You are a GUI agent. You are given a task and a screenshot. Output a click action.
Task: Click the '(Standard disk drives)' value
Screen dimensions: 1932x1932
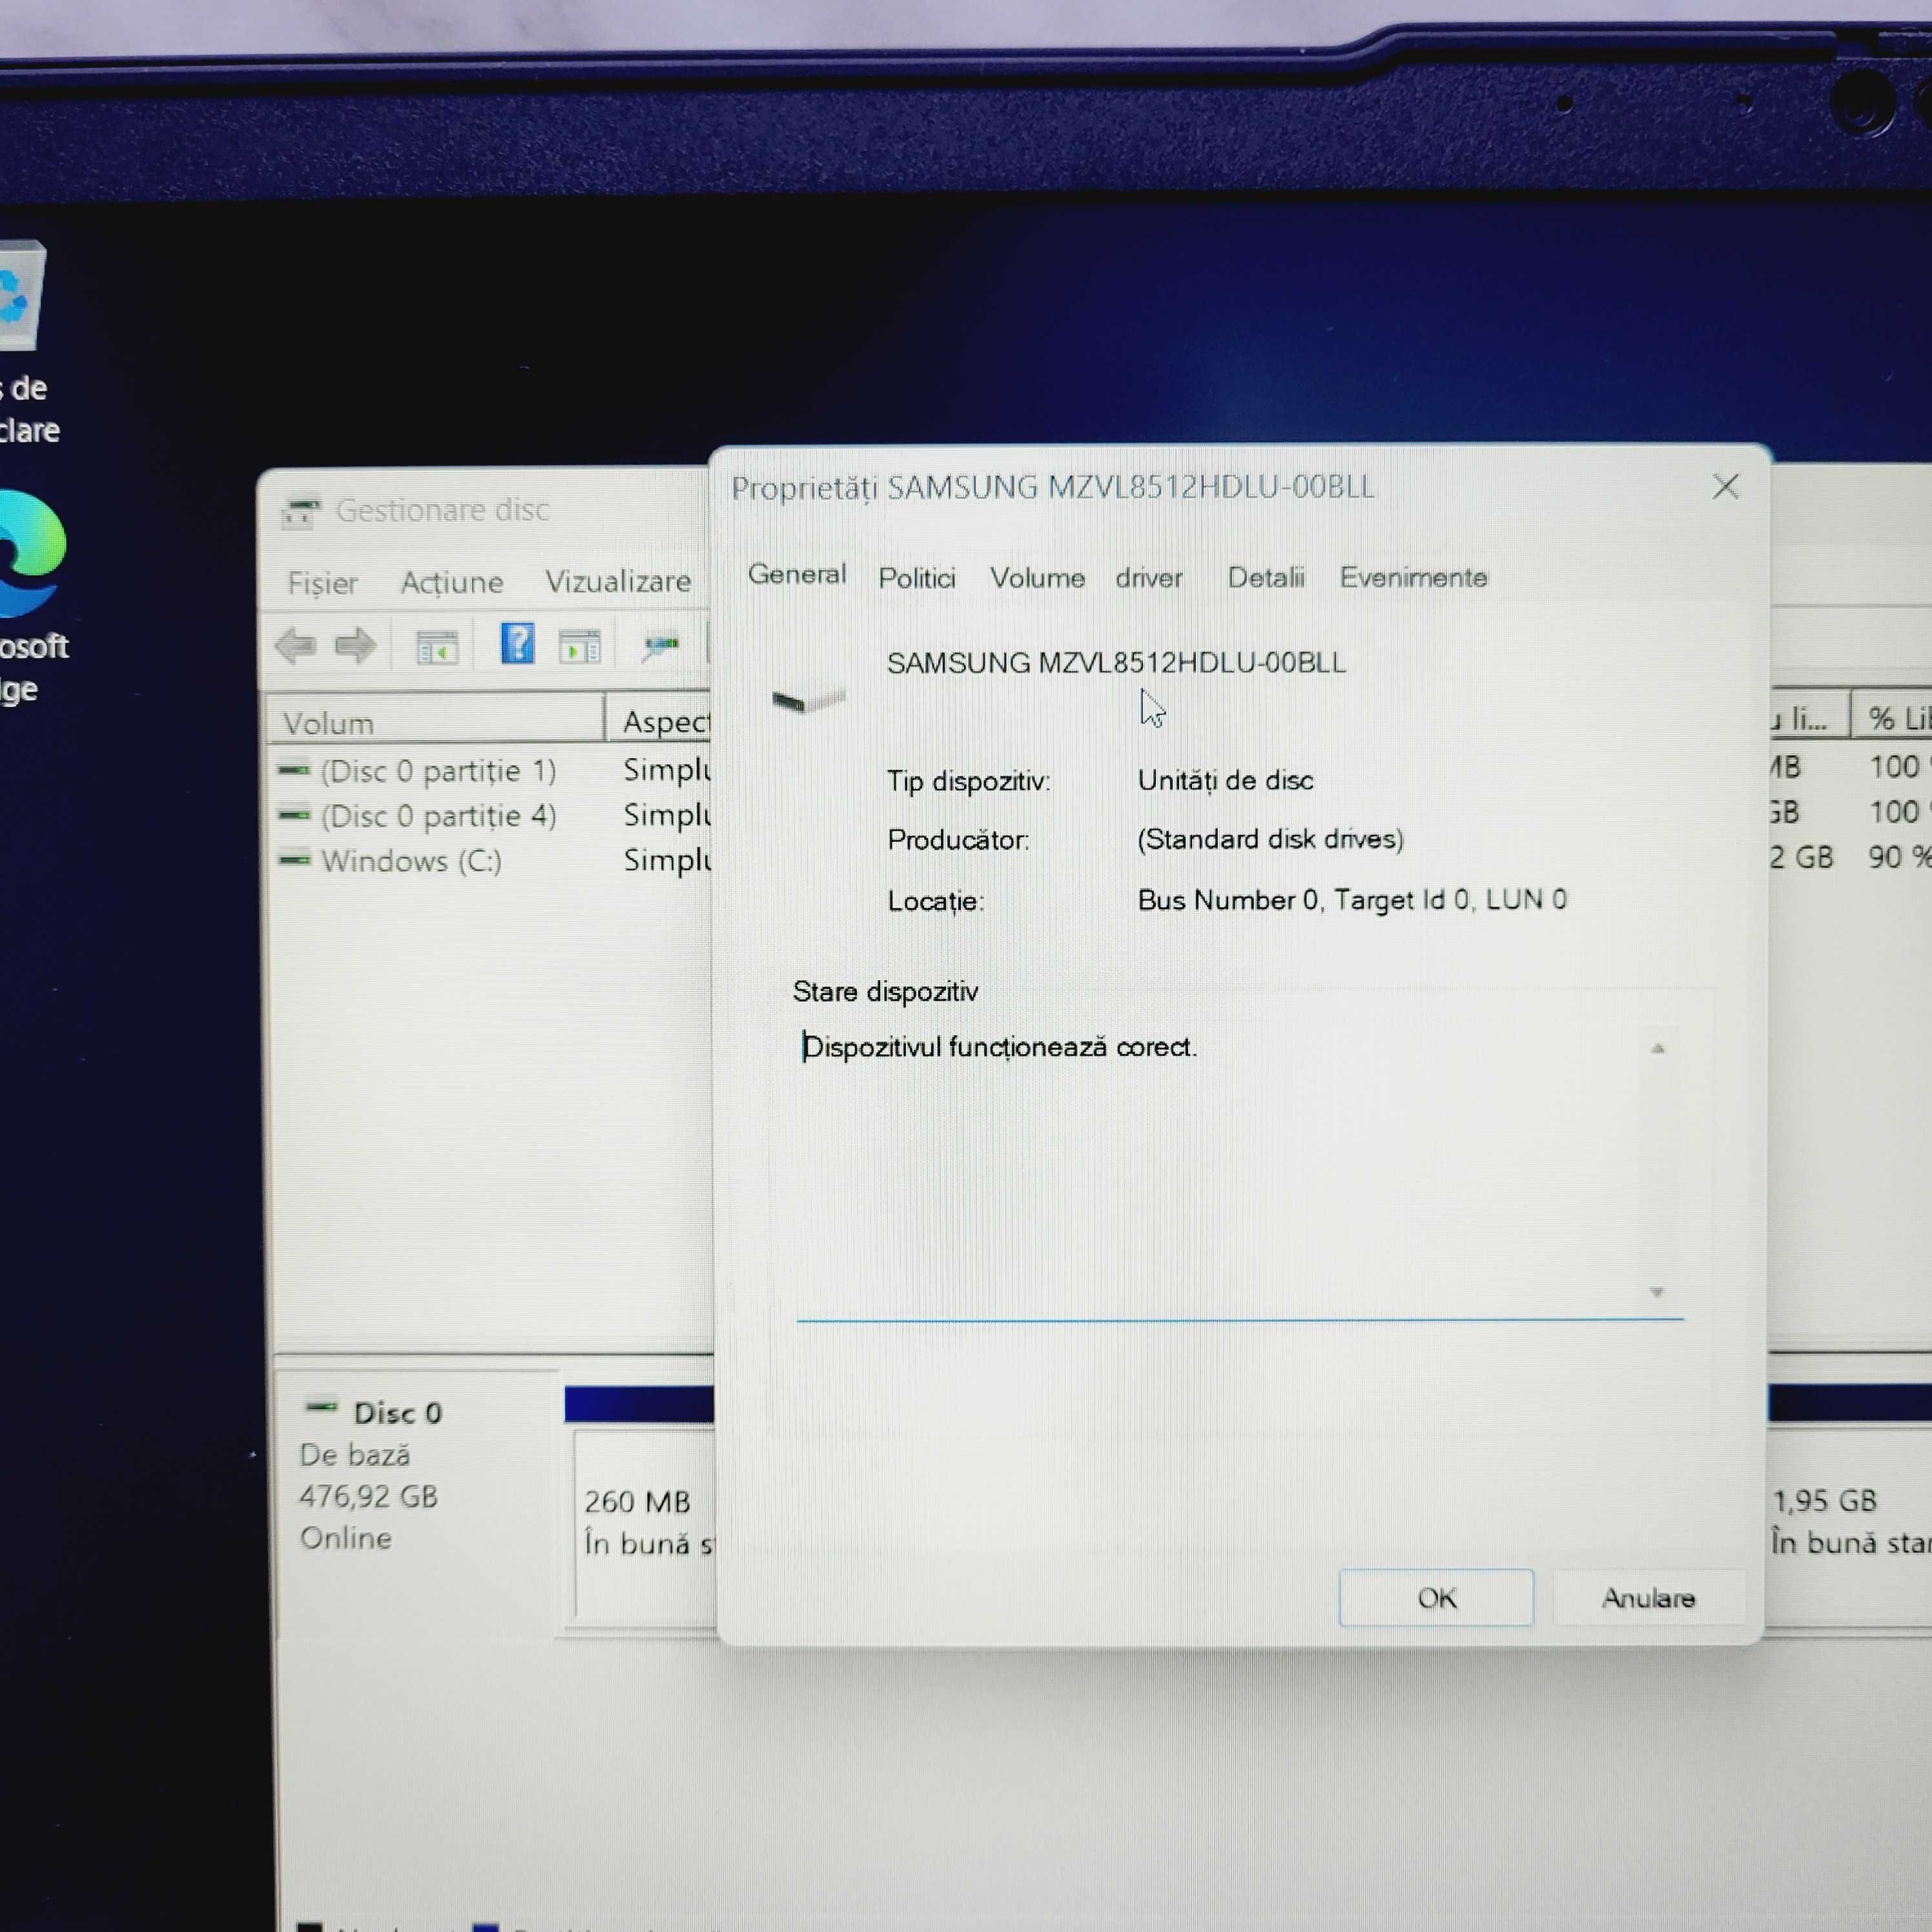pos(1270,839)
